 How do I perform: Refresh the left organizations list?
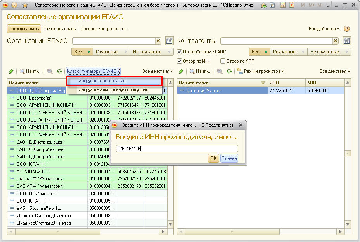[x=59, y=71]
